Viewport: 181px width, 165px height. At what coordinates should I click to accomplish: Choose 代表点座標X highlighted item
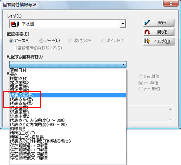(x=68, y=95)
